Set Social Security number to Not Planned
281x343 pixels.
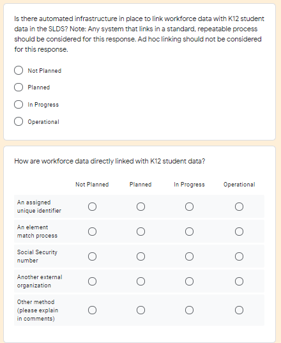pyautogui.click(x=92, y=256)
